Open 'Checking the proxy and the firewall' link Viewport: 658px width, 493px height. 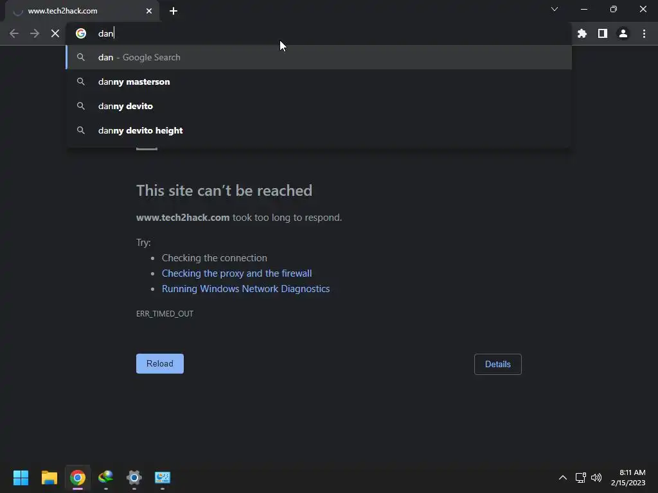coord(236,273)
